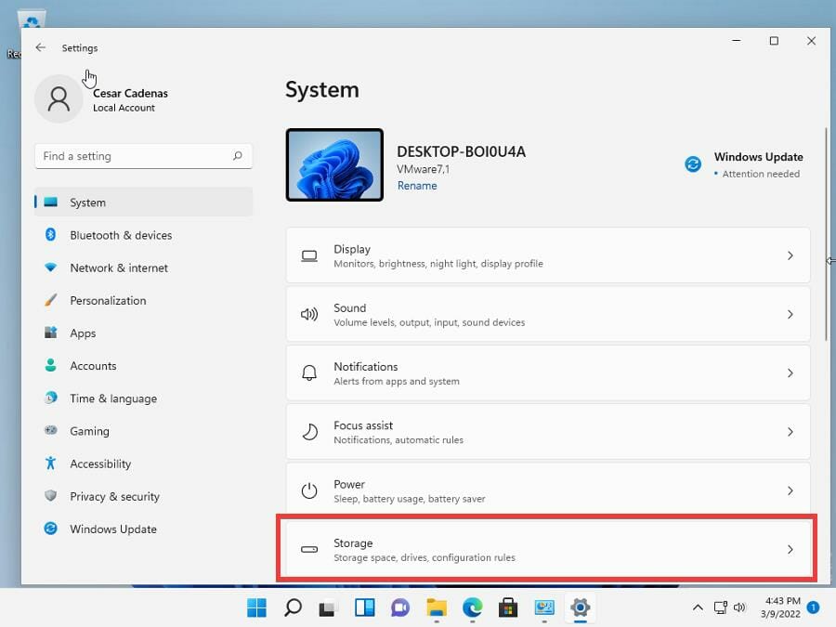Screen dimensions: 836x627
Task: Open Personalization settings
Action: tap(143, 300)
